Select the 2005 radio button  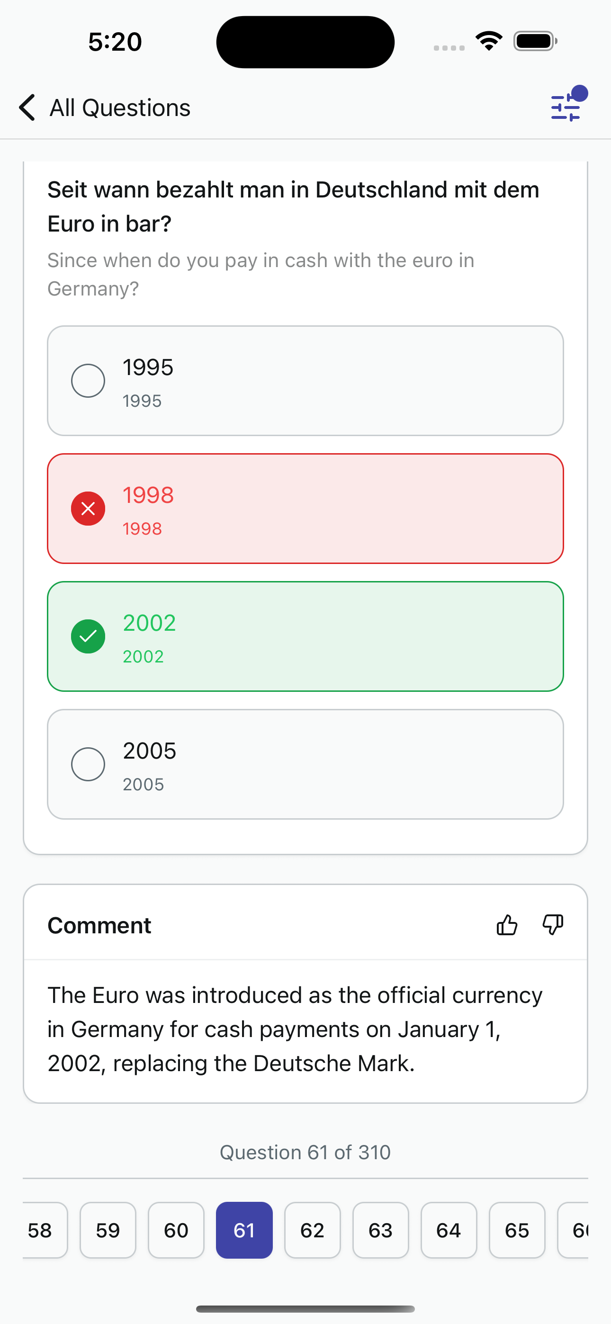tap(88, 764)
